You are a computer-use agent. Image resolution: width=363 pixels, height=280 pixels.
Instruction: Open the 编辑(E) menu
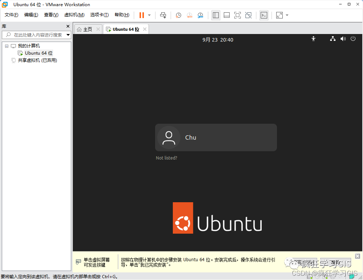coord(31,15)
